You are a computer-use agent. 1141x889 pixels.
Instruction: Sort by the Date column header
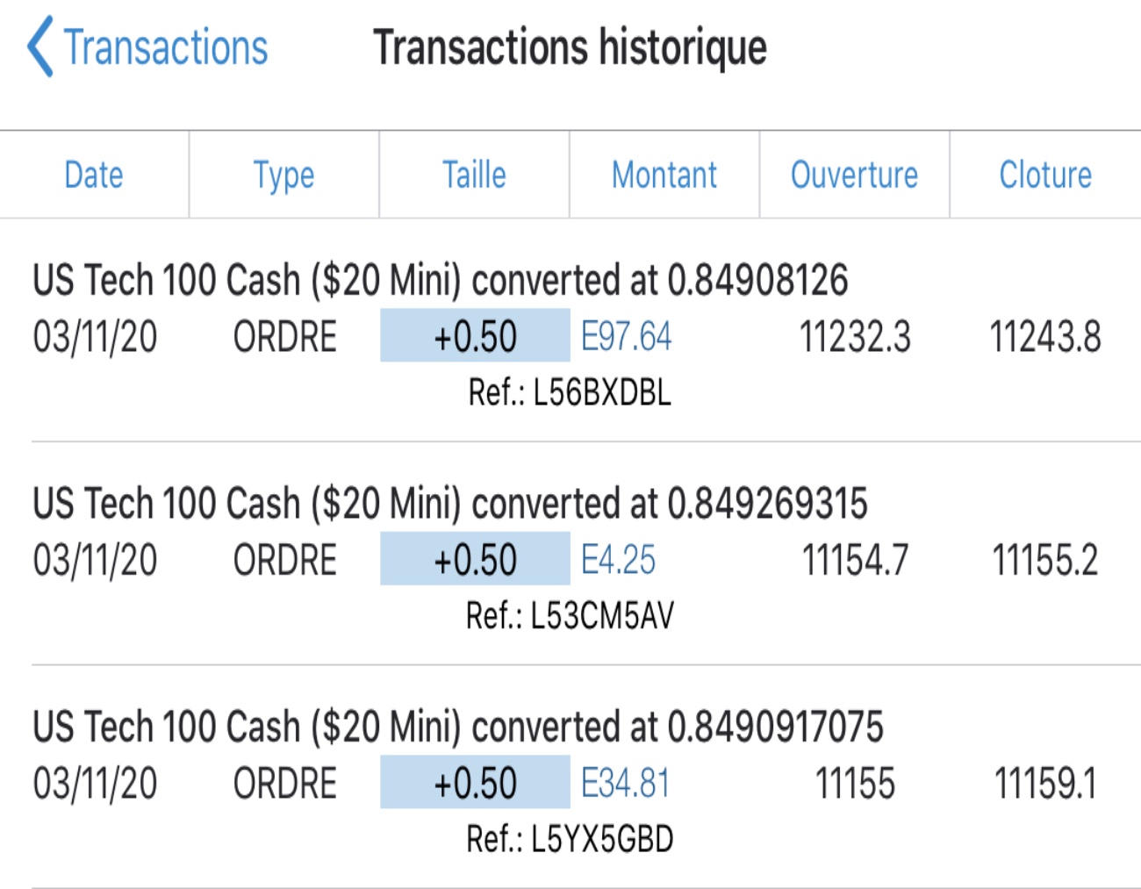click(x=94, y=175)
